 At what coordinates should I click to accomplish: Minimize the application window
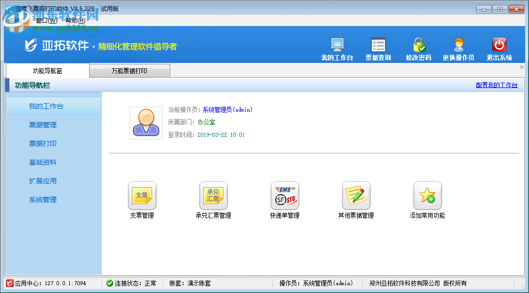tap(484, 9)
